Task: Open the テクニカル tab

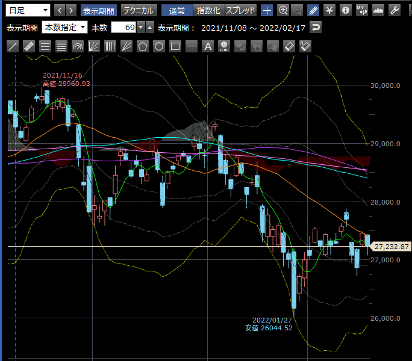Action: pos(139,10)
